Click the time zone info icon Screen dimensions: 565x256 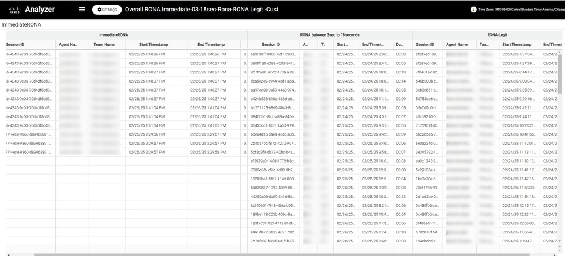tap(473, 10)
